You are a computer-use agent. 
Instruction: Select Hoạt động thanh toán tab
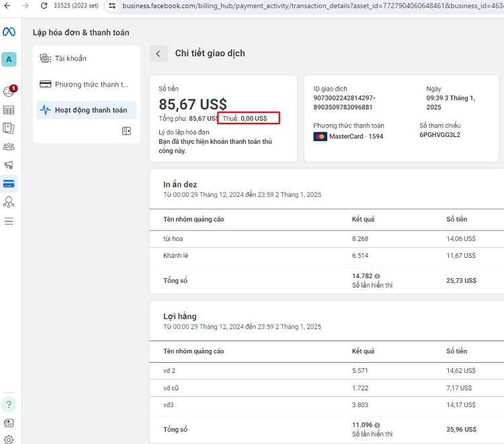pos(91,110)
